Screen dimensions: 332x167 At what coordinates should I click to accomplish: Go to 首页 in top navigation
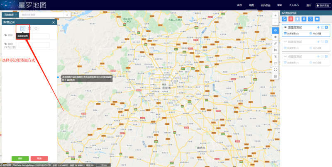239,5
